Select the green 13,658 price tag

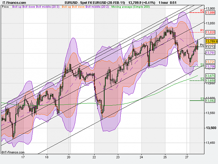210,81
